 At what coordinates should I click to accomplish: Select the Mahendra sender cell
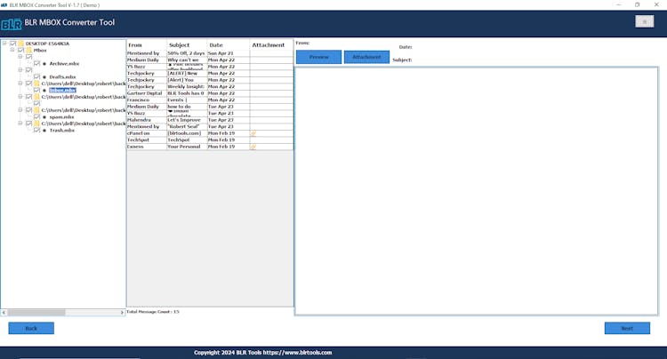[x=147, y=120]
